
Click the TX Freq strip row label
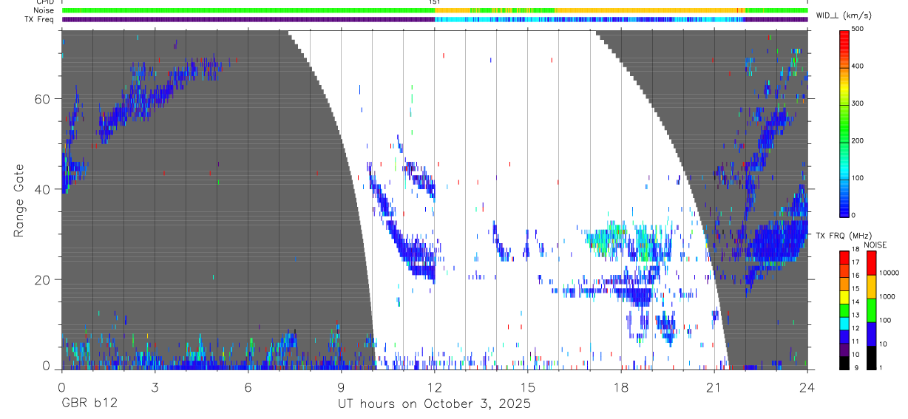click(x=39, y=19)
